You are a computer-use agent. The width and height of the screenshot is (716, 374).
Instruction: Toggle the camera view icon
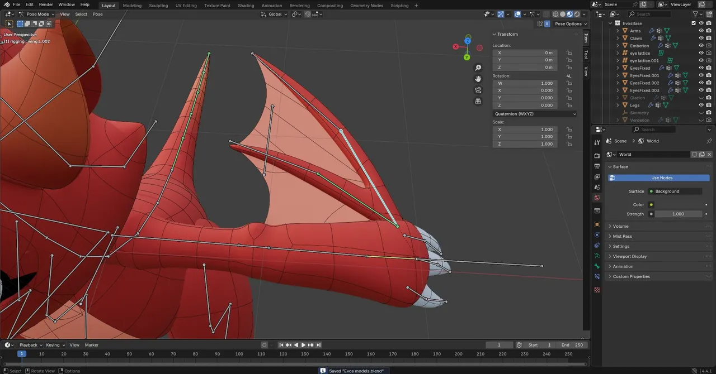pyautogui.click(x=478, y=90)
